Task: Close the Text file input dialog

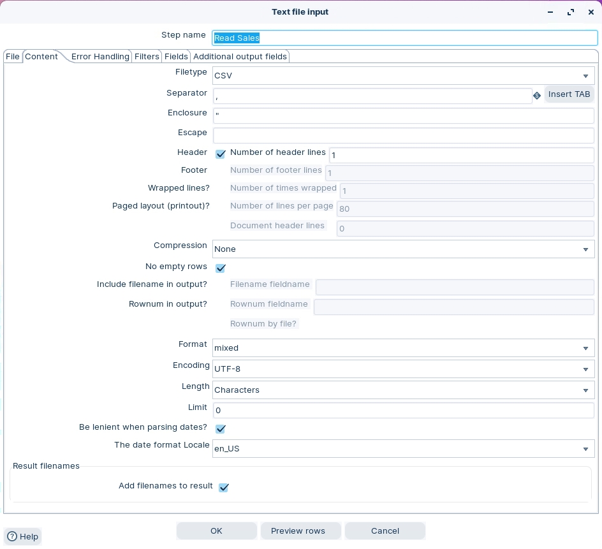Action: click(x=591, y=12)
